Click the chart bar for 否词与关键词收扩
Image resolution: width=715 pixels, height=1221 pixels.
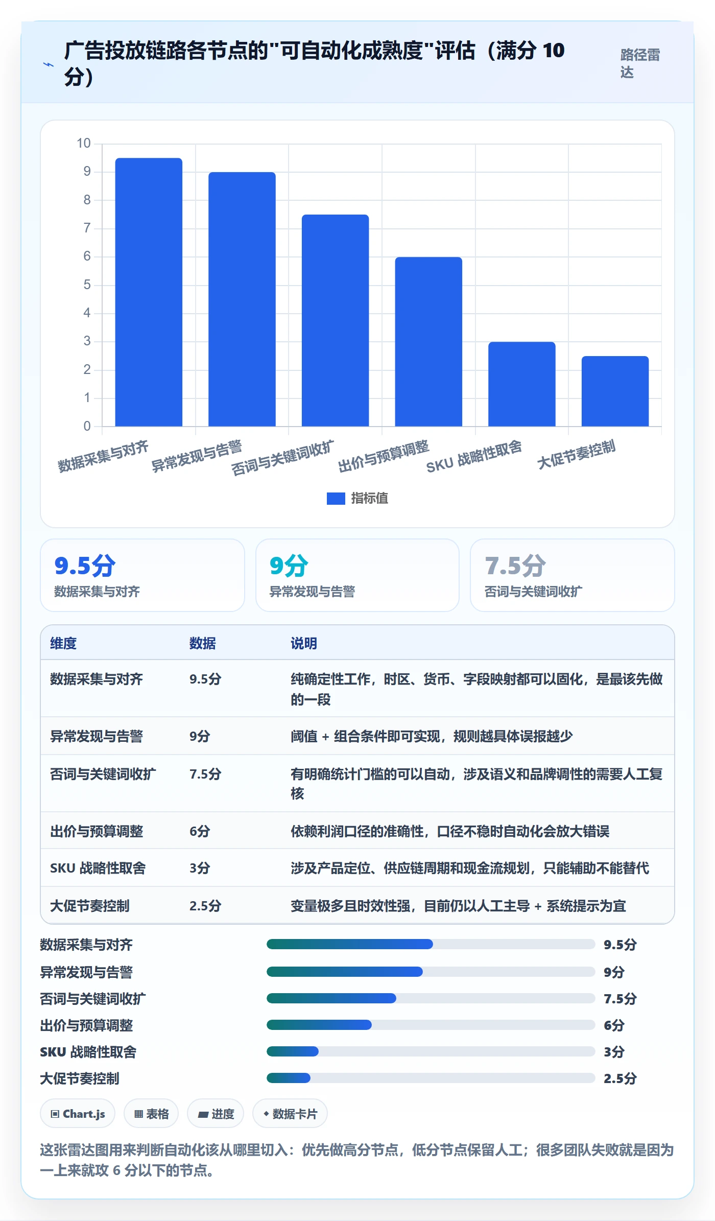pos(335,320)
